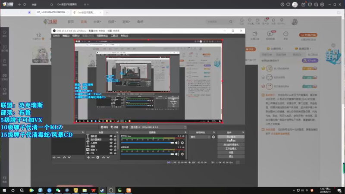The width and height of the screenshot is (345, 194).
Task: Open the OBS 场景集合 menu
Action: pos(102,36)
